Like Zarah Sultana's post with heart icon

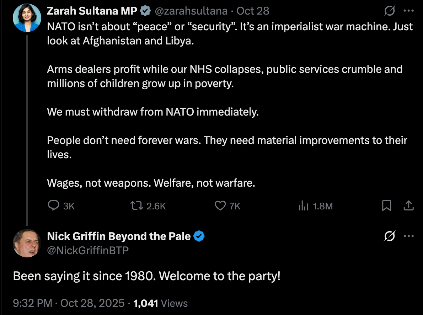(x=220, y=205)
